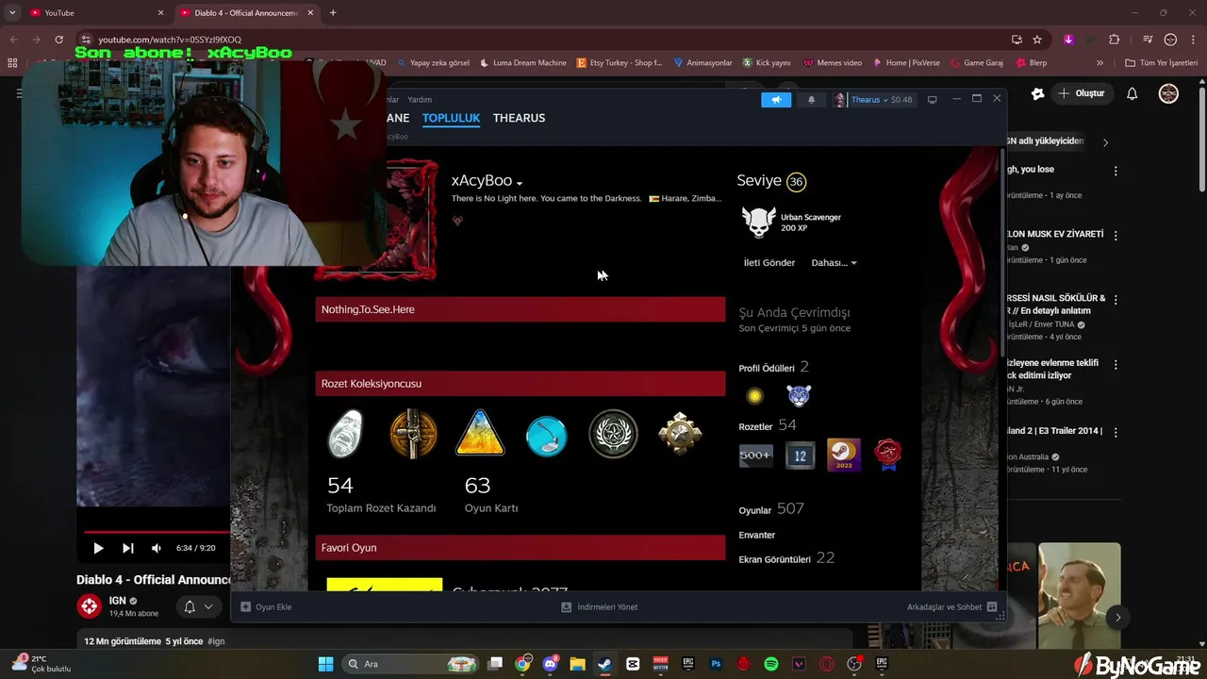Click the İleti Gönder button

pyautogui.click(x=769, y=263)
